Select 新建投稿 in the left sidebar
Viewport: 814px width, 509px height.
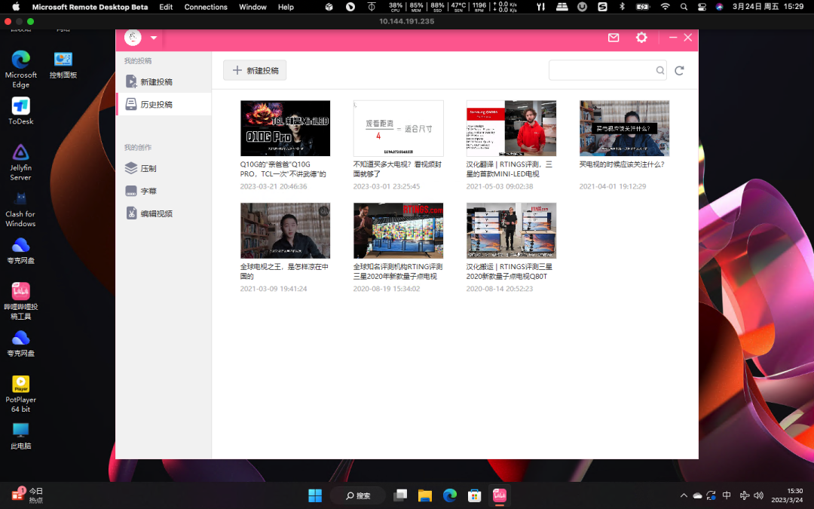[x=163, y=81]
